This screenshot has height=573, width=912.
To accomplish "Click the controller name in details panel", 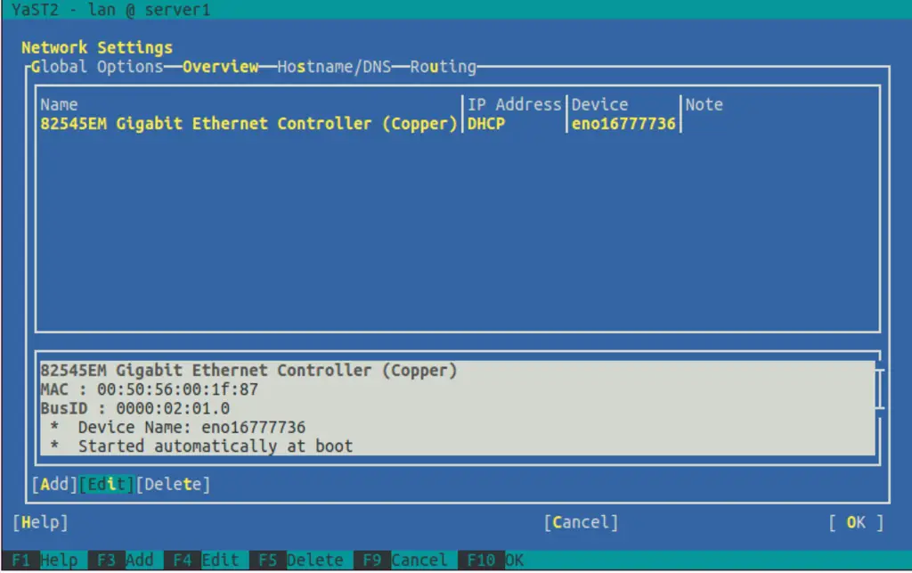I will (249, 371).
